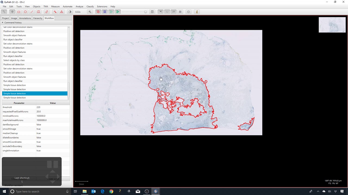Toggle the cursor location display
The width and height of the screenshot is (348, 195).
point(167,12)
